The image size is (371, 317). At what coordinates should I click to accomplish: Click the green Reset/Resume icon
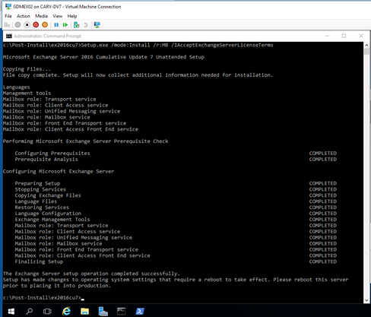(65, 25)
